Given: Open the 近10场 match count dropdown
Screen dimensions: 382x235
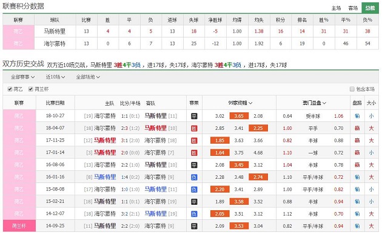Looking at the screenshot, I should point(55,77).
